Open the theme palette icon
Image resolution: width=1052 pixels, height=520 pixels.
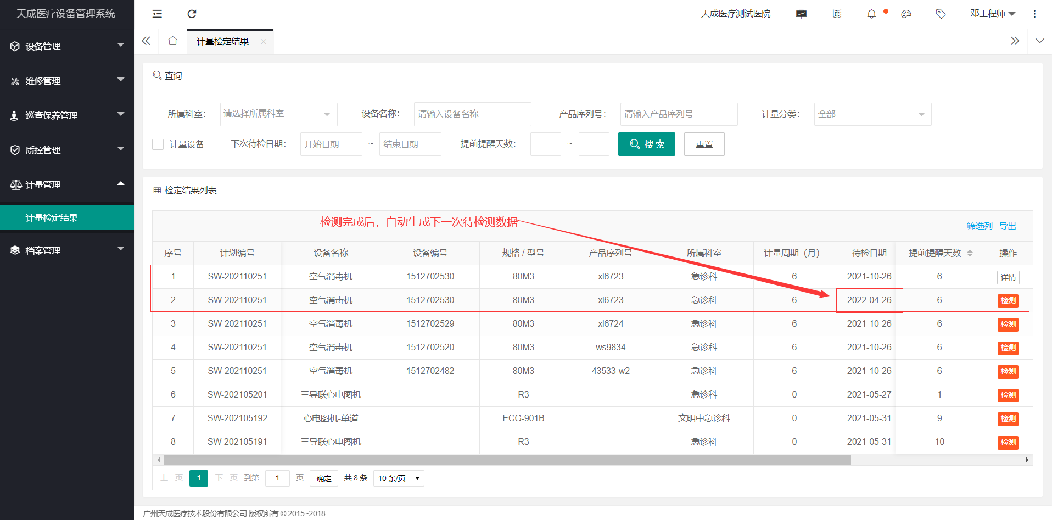(906, 14)
